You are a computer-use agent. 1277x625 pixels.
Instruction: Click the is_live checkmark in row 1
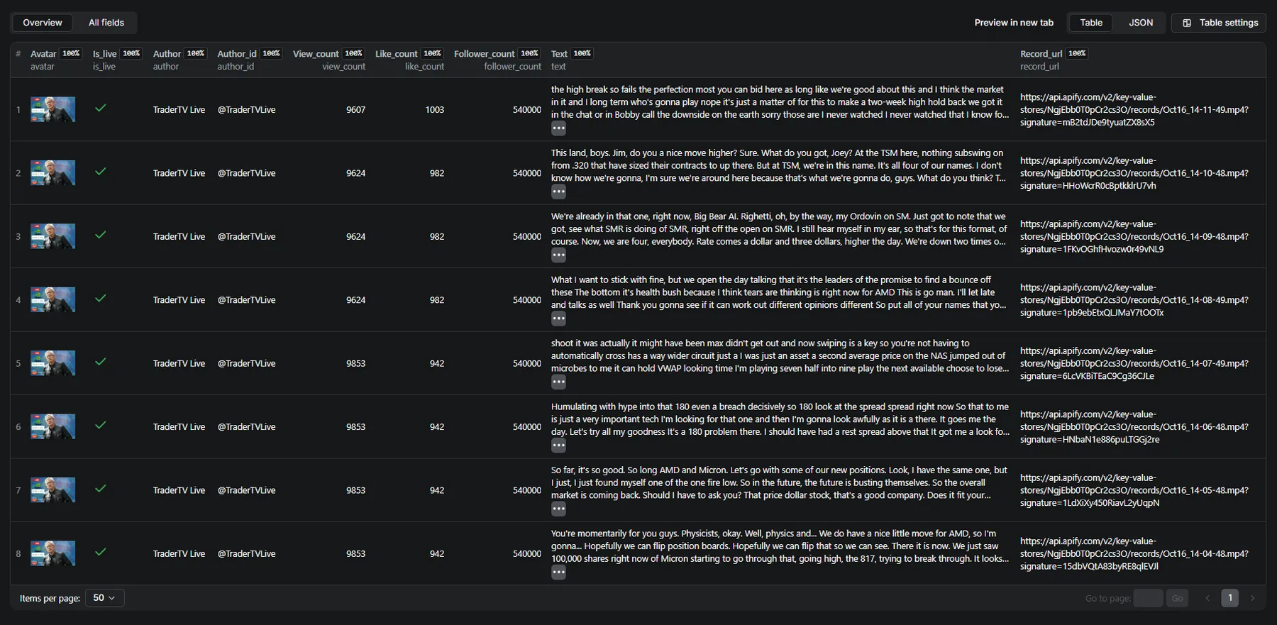pos(101,109)
